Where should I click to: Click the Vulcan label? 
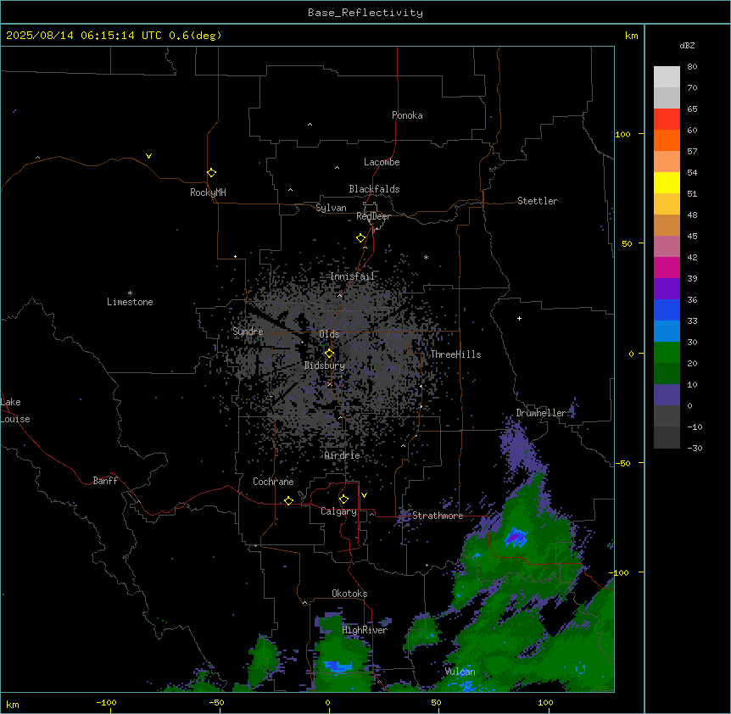pyautogui.click(x=460, y=672)
